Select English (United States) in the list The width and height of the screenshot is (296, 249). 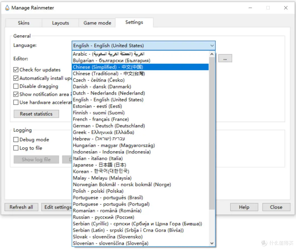[140, 100]
